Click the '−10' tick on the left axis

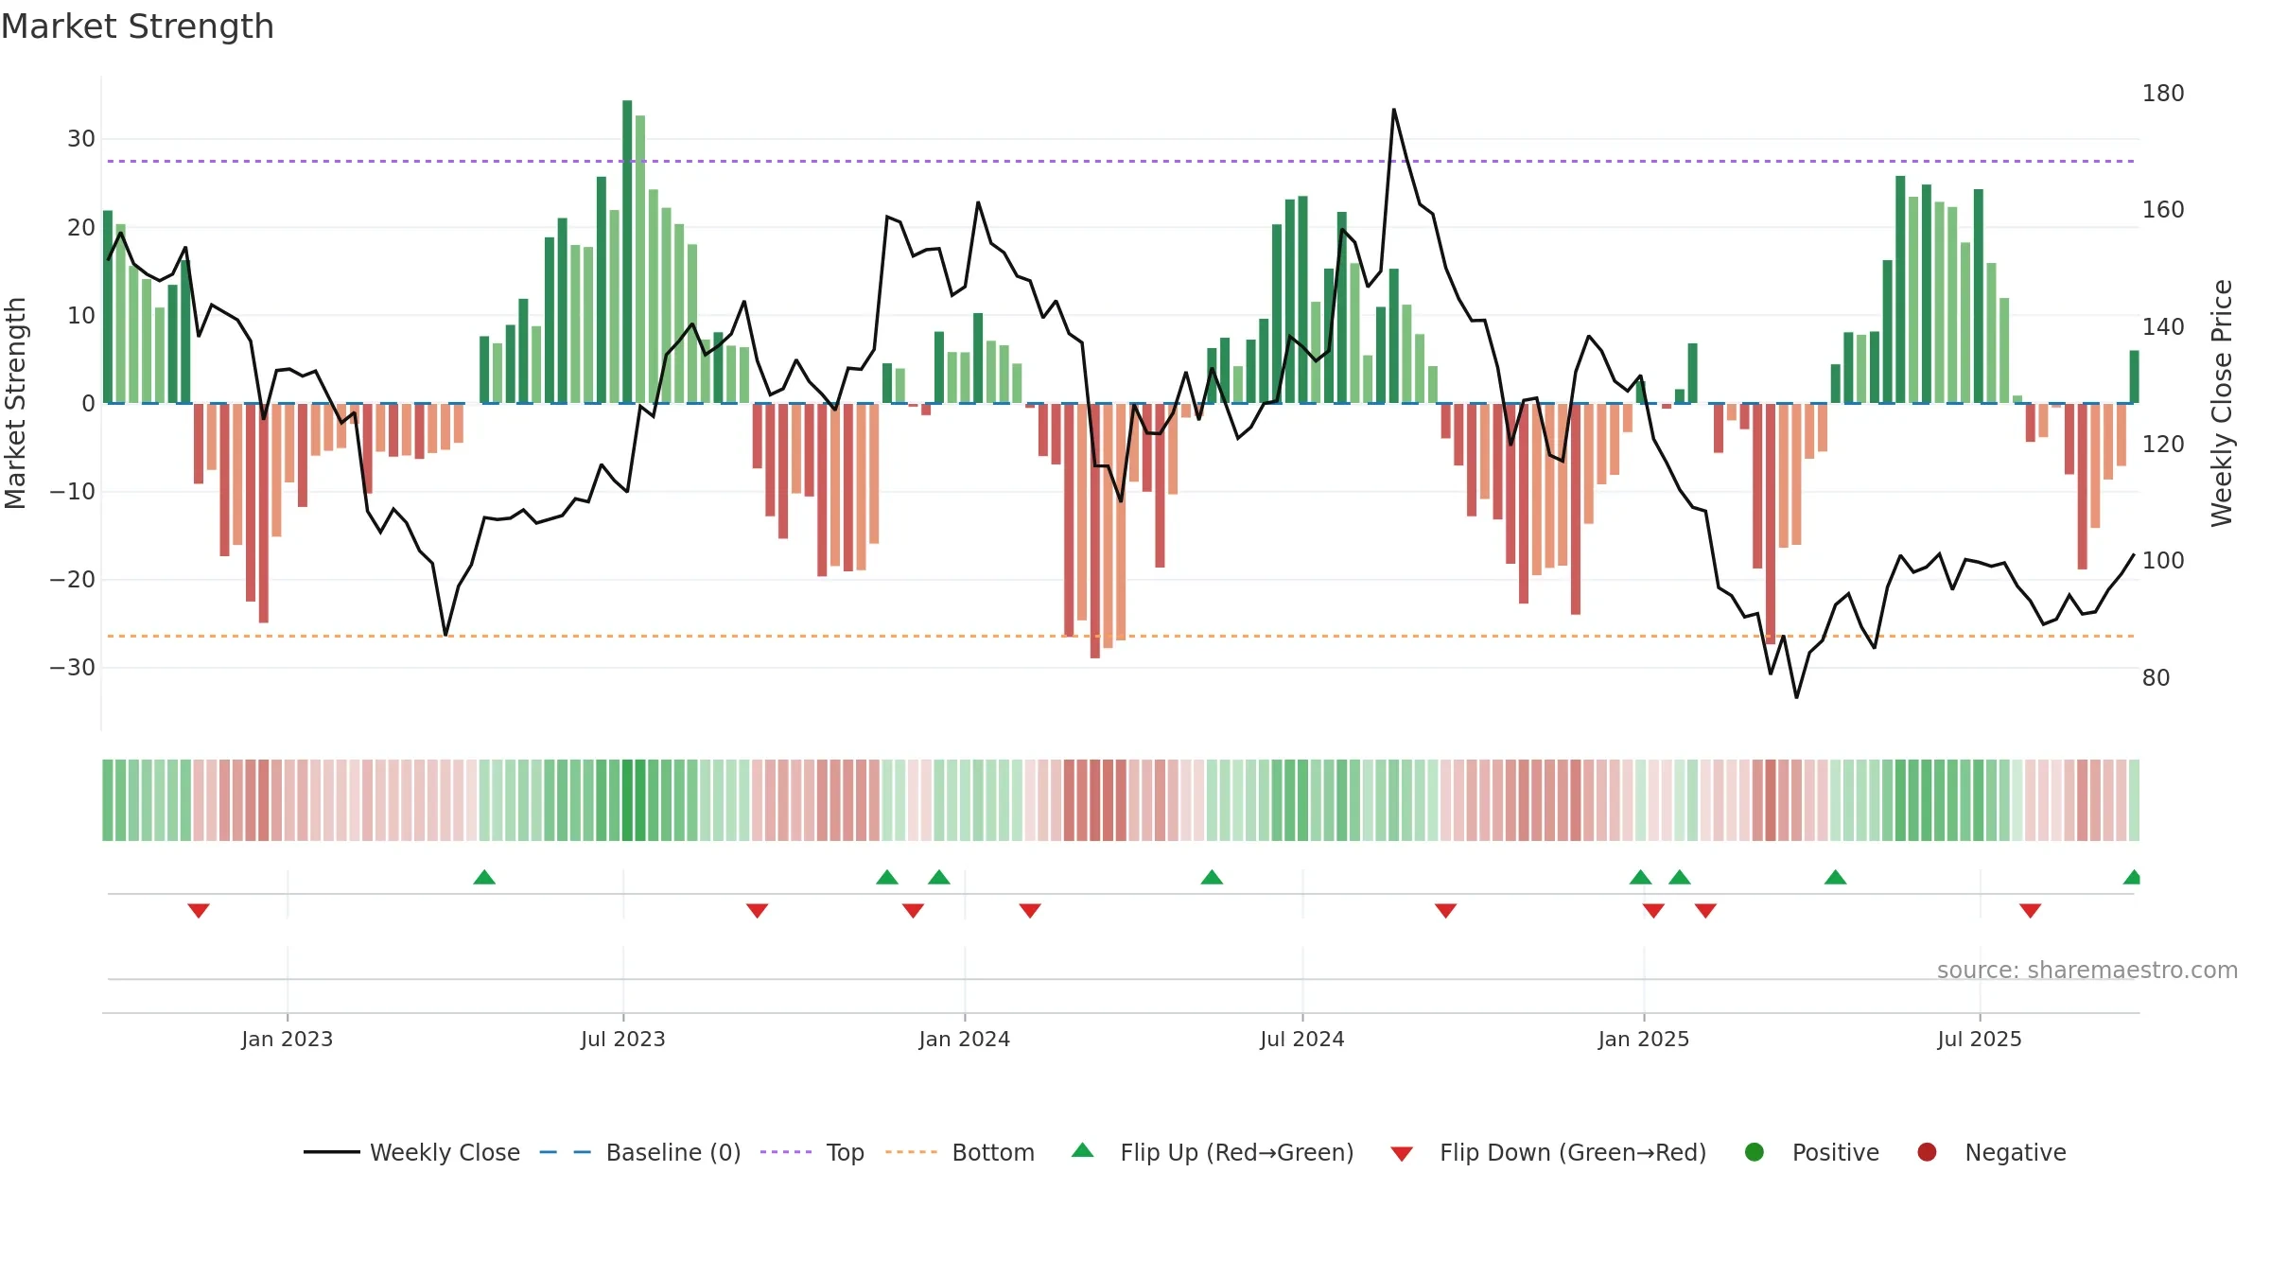point(73,491)
